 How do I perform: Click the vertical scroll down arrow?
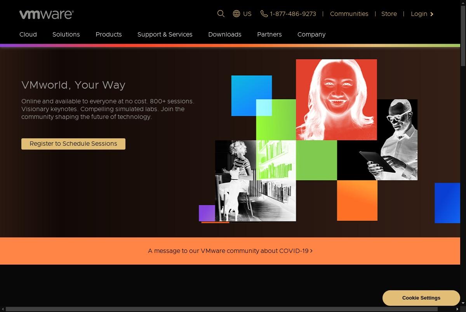[463, 303]
